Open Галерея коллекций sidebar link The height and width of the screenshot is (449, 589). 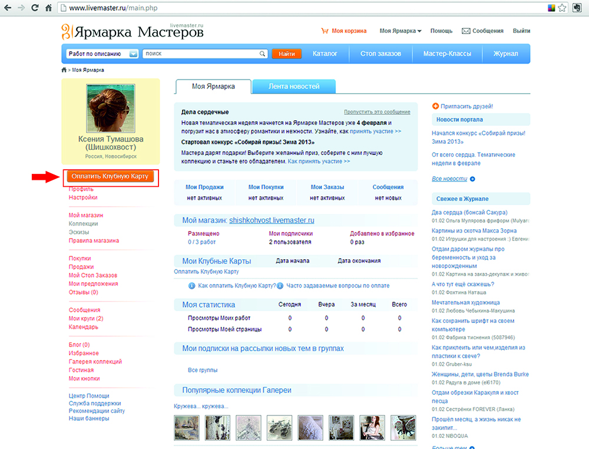(95, 362)
